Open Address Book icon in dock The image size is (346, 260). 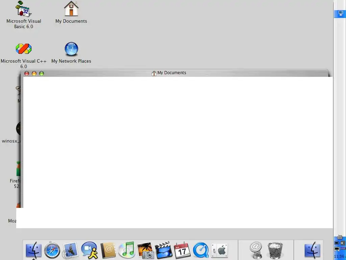click(x=108, y=251)
